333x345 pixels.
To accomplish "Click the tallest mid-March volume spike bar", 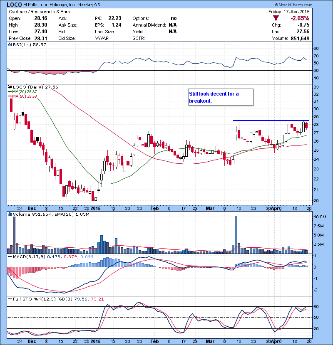I will point(236,234).
